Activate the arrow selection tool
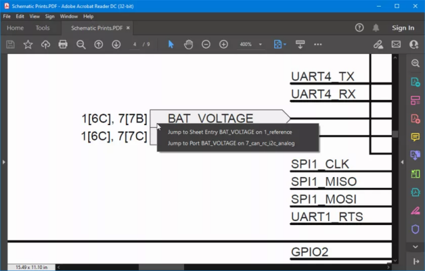This screenshot has height=271, width=425. click(171, 44)
